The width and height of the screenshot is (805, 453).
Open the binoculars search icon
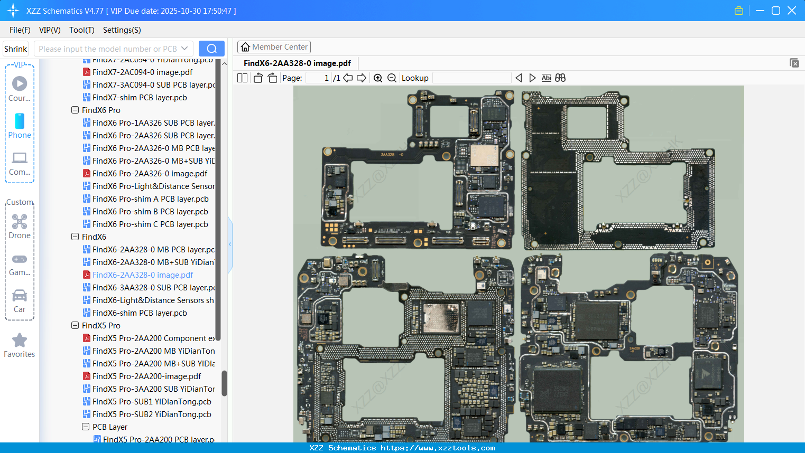560,78
